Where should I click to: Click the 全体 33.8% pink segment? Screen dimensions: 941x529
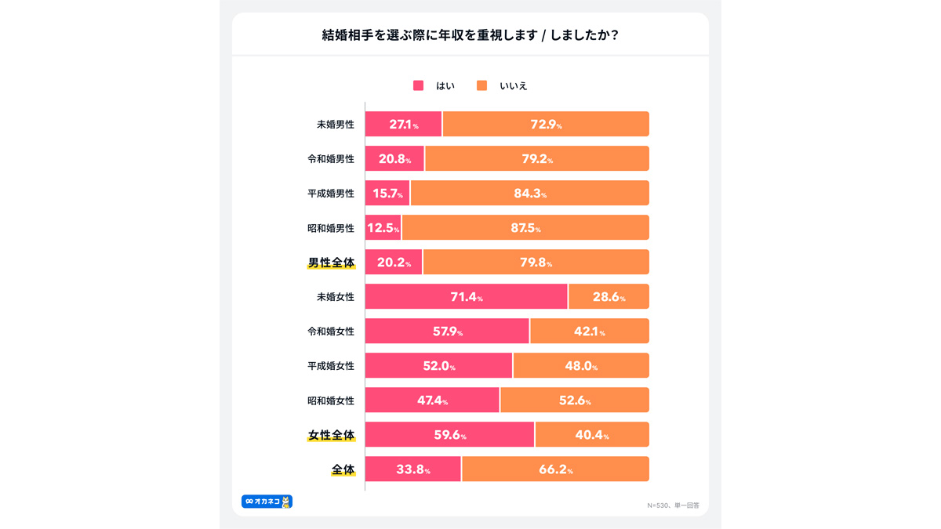[x=413, y=469]
